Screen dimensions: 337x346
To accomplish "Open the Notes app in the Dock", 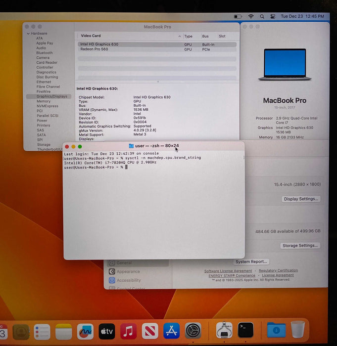I will click(64, 332).
